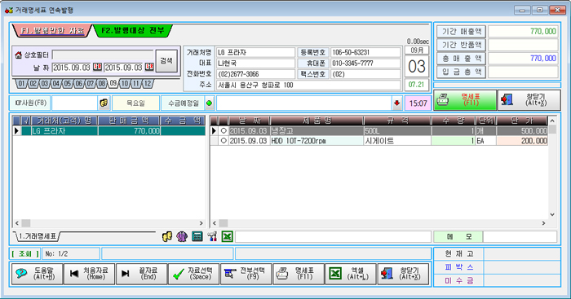This screenshot has height=299, width=571.
Task: Select month tab 08
Action: (102, 84)
